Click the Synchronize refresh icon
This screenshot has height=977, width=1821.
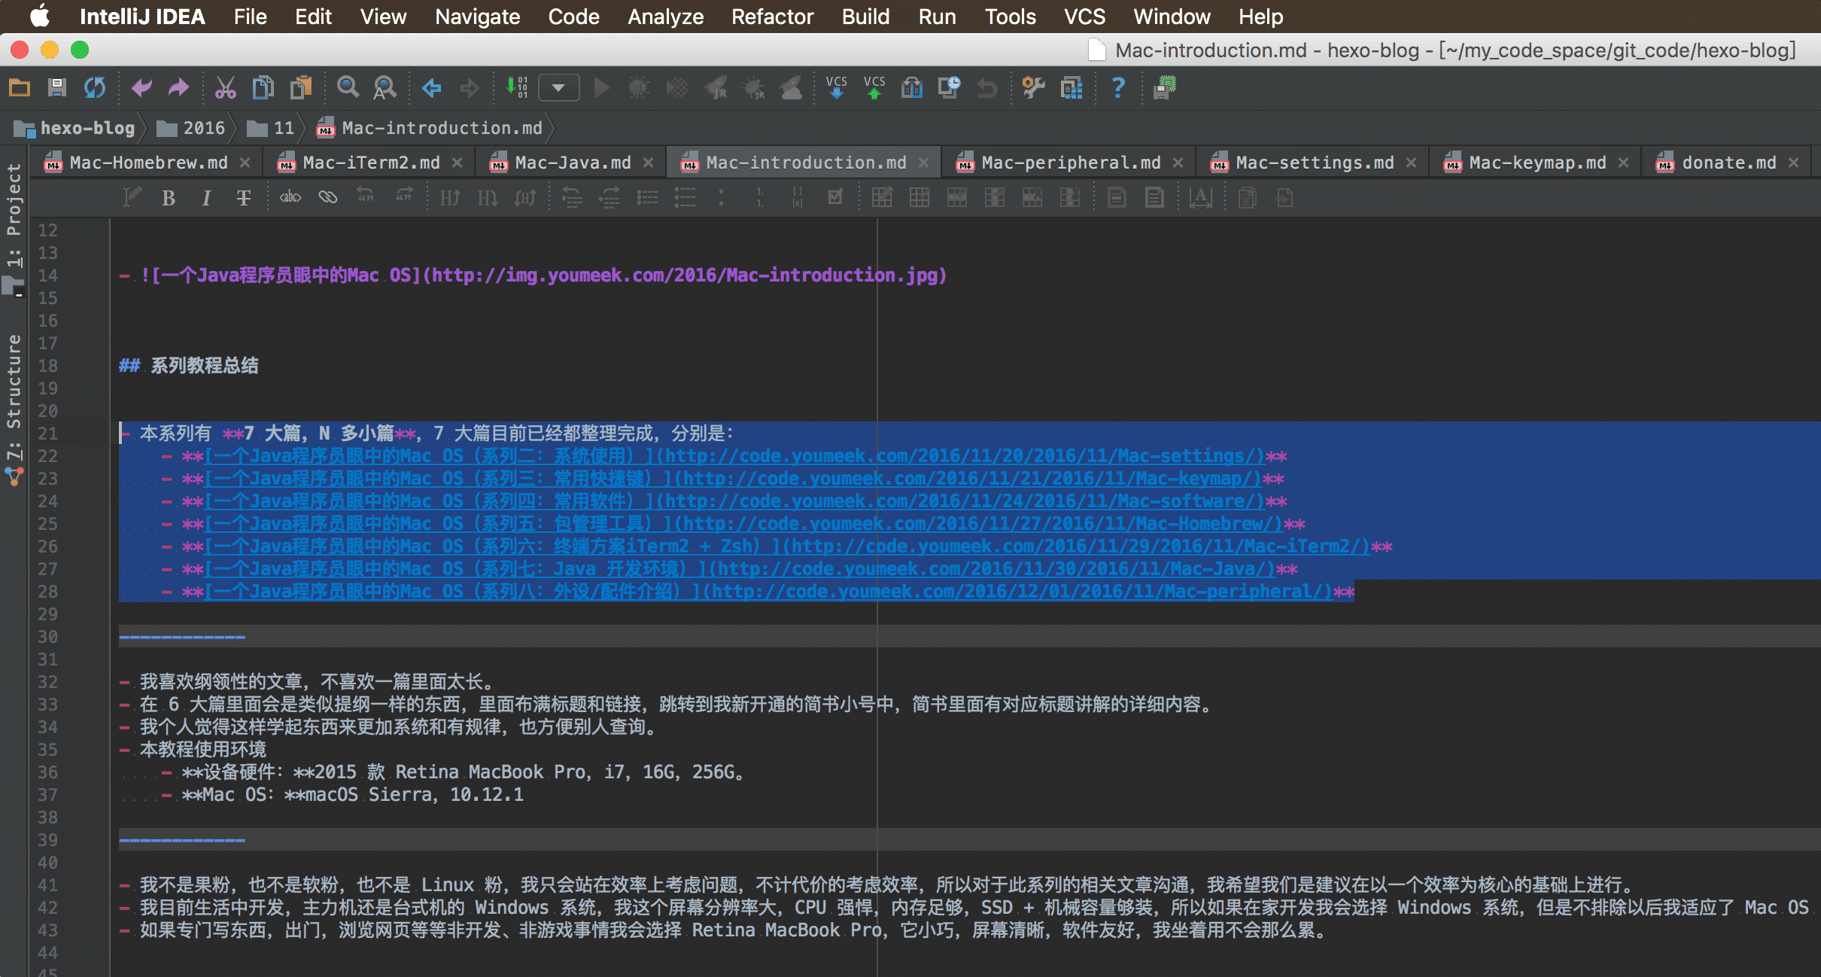point(95,88)
